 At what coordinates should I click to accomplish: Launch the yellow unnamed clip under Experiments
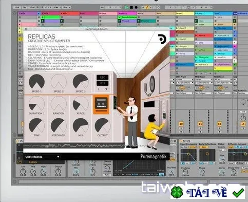[223, 68]
